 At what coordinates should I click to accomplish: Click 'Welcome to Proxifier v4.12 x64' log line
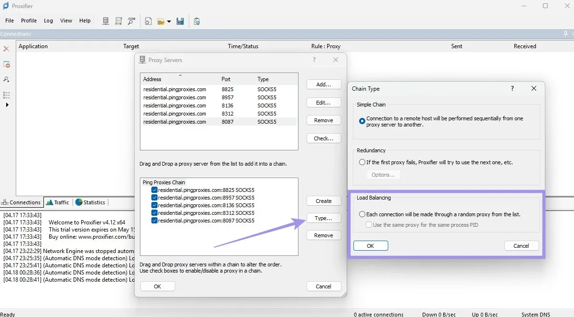click(x=87, y=222)
